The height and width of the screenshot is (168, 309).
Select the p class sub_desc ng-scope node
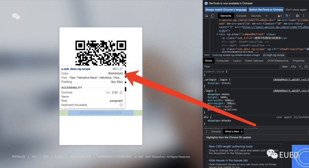click(x=265, y=49)
